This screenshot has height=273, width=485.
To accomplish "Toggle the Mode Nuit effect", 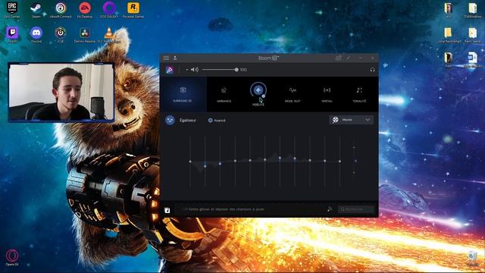I will coord(293,94).
